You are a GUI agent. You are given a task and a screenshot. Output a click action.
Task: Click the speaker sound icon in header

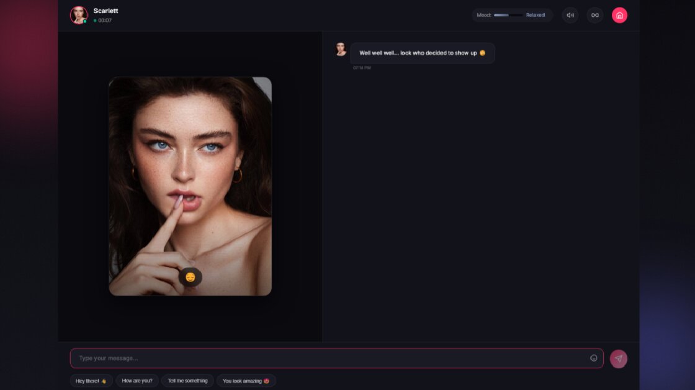point(570,15)
